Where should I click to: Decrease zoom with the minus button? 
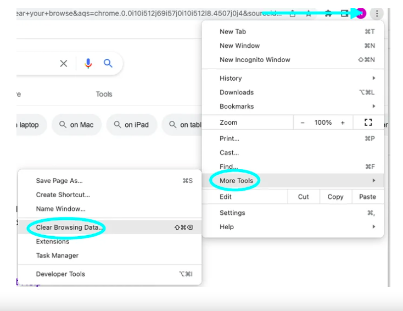[x=303, y=123]
